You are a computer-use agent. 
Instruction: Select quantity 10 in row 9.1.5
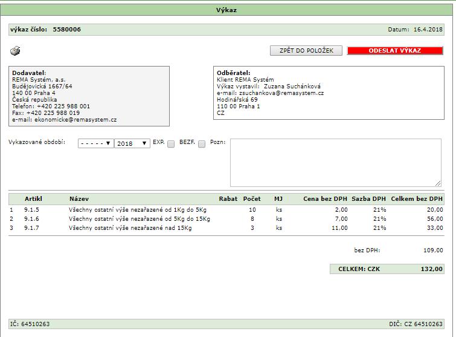252,210
